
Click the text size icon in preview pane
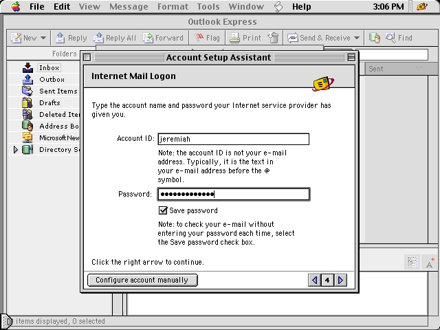429,263
